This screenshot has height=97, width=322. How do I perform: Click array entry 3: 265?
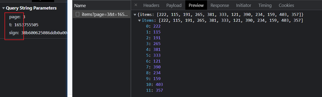[x=153, y=44]
